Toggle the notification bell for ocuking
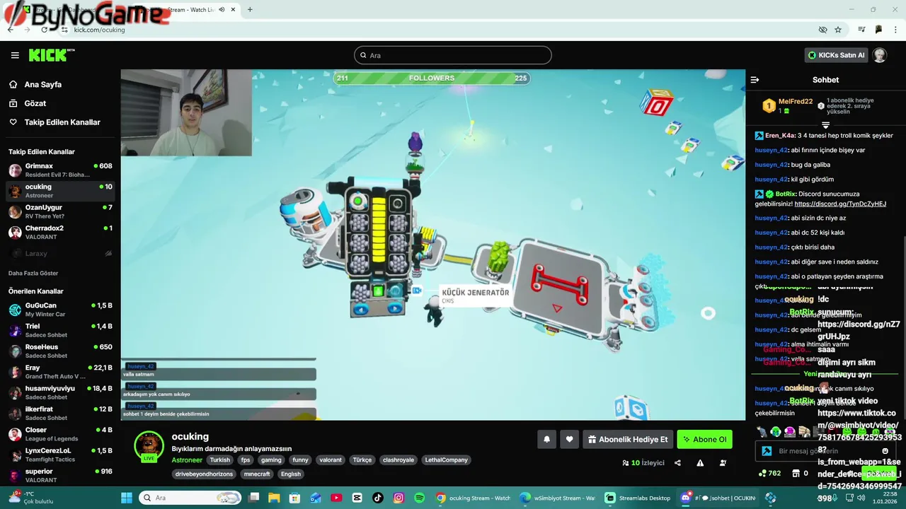Viewport: 906px width, 509px height. [x=546, y=439]
